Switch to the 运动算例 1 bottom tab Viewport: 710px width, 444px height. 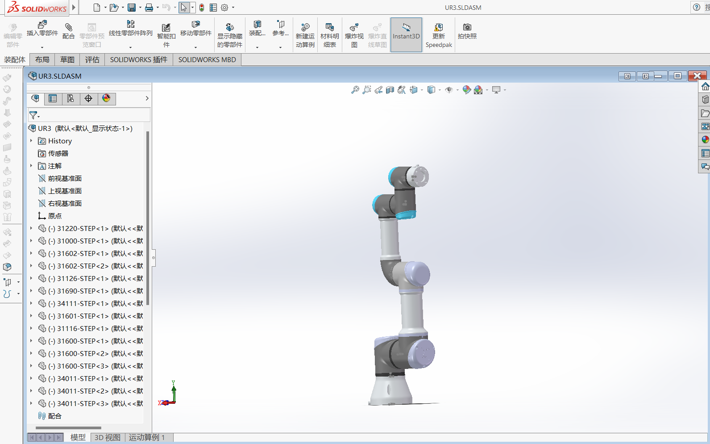(x=147, y=437)
